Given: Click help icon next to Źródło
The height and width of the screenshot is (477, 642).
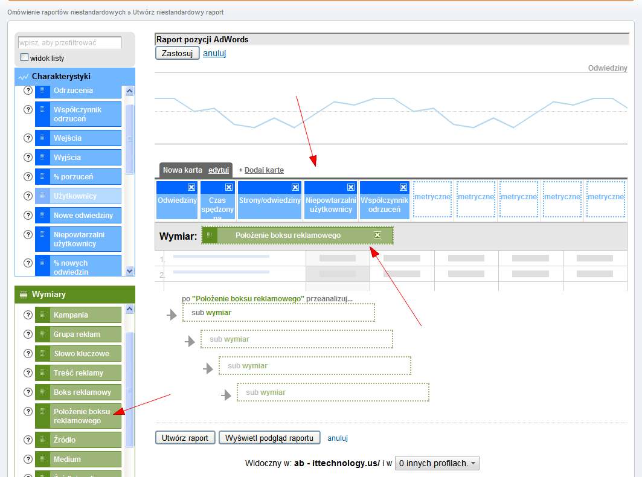Looking at the screenshot, I should (x=28, y=440).
